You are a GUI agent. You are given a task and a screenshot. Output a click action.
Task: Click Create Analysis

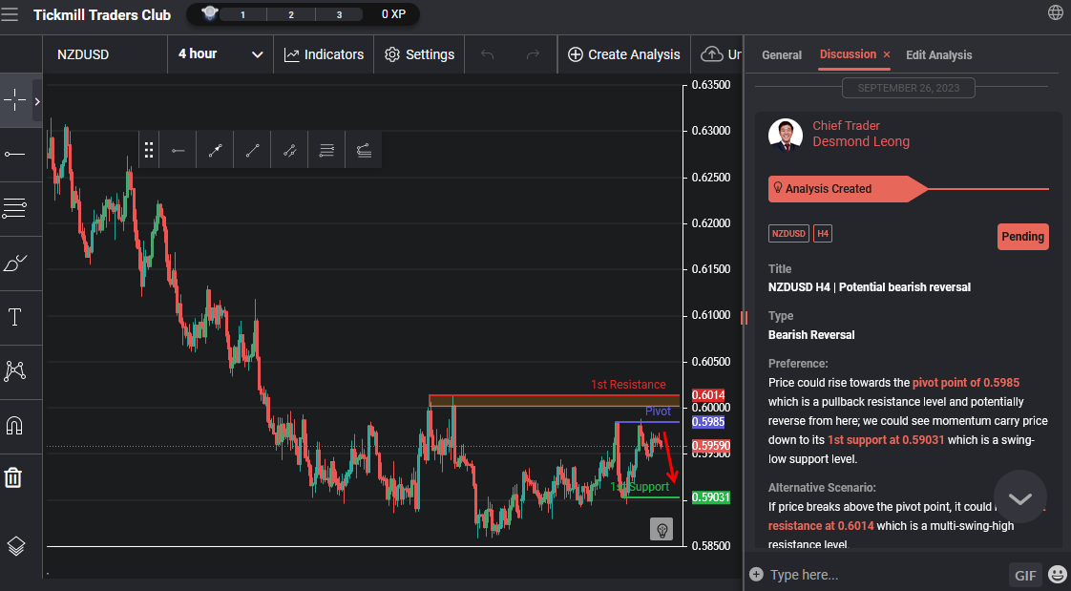624,54
